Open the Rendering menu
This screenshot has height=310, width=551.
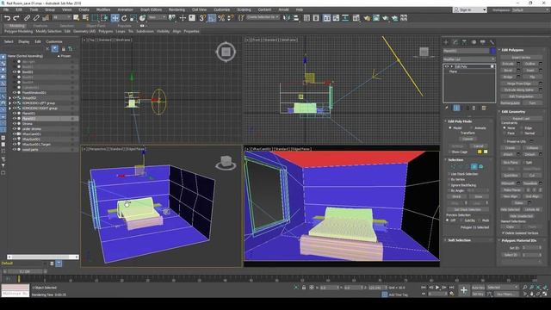click(x=176, y=9)
